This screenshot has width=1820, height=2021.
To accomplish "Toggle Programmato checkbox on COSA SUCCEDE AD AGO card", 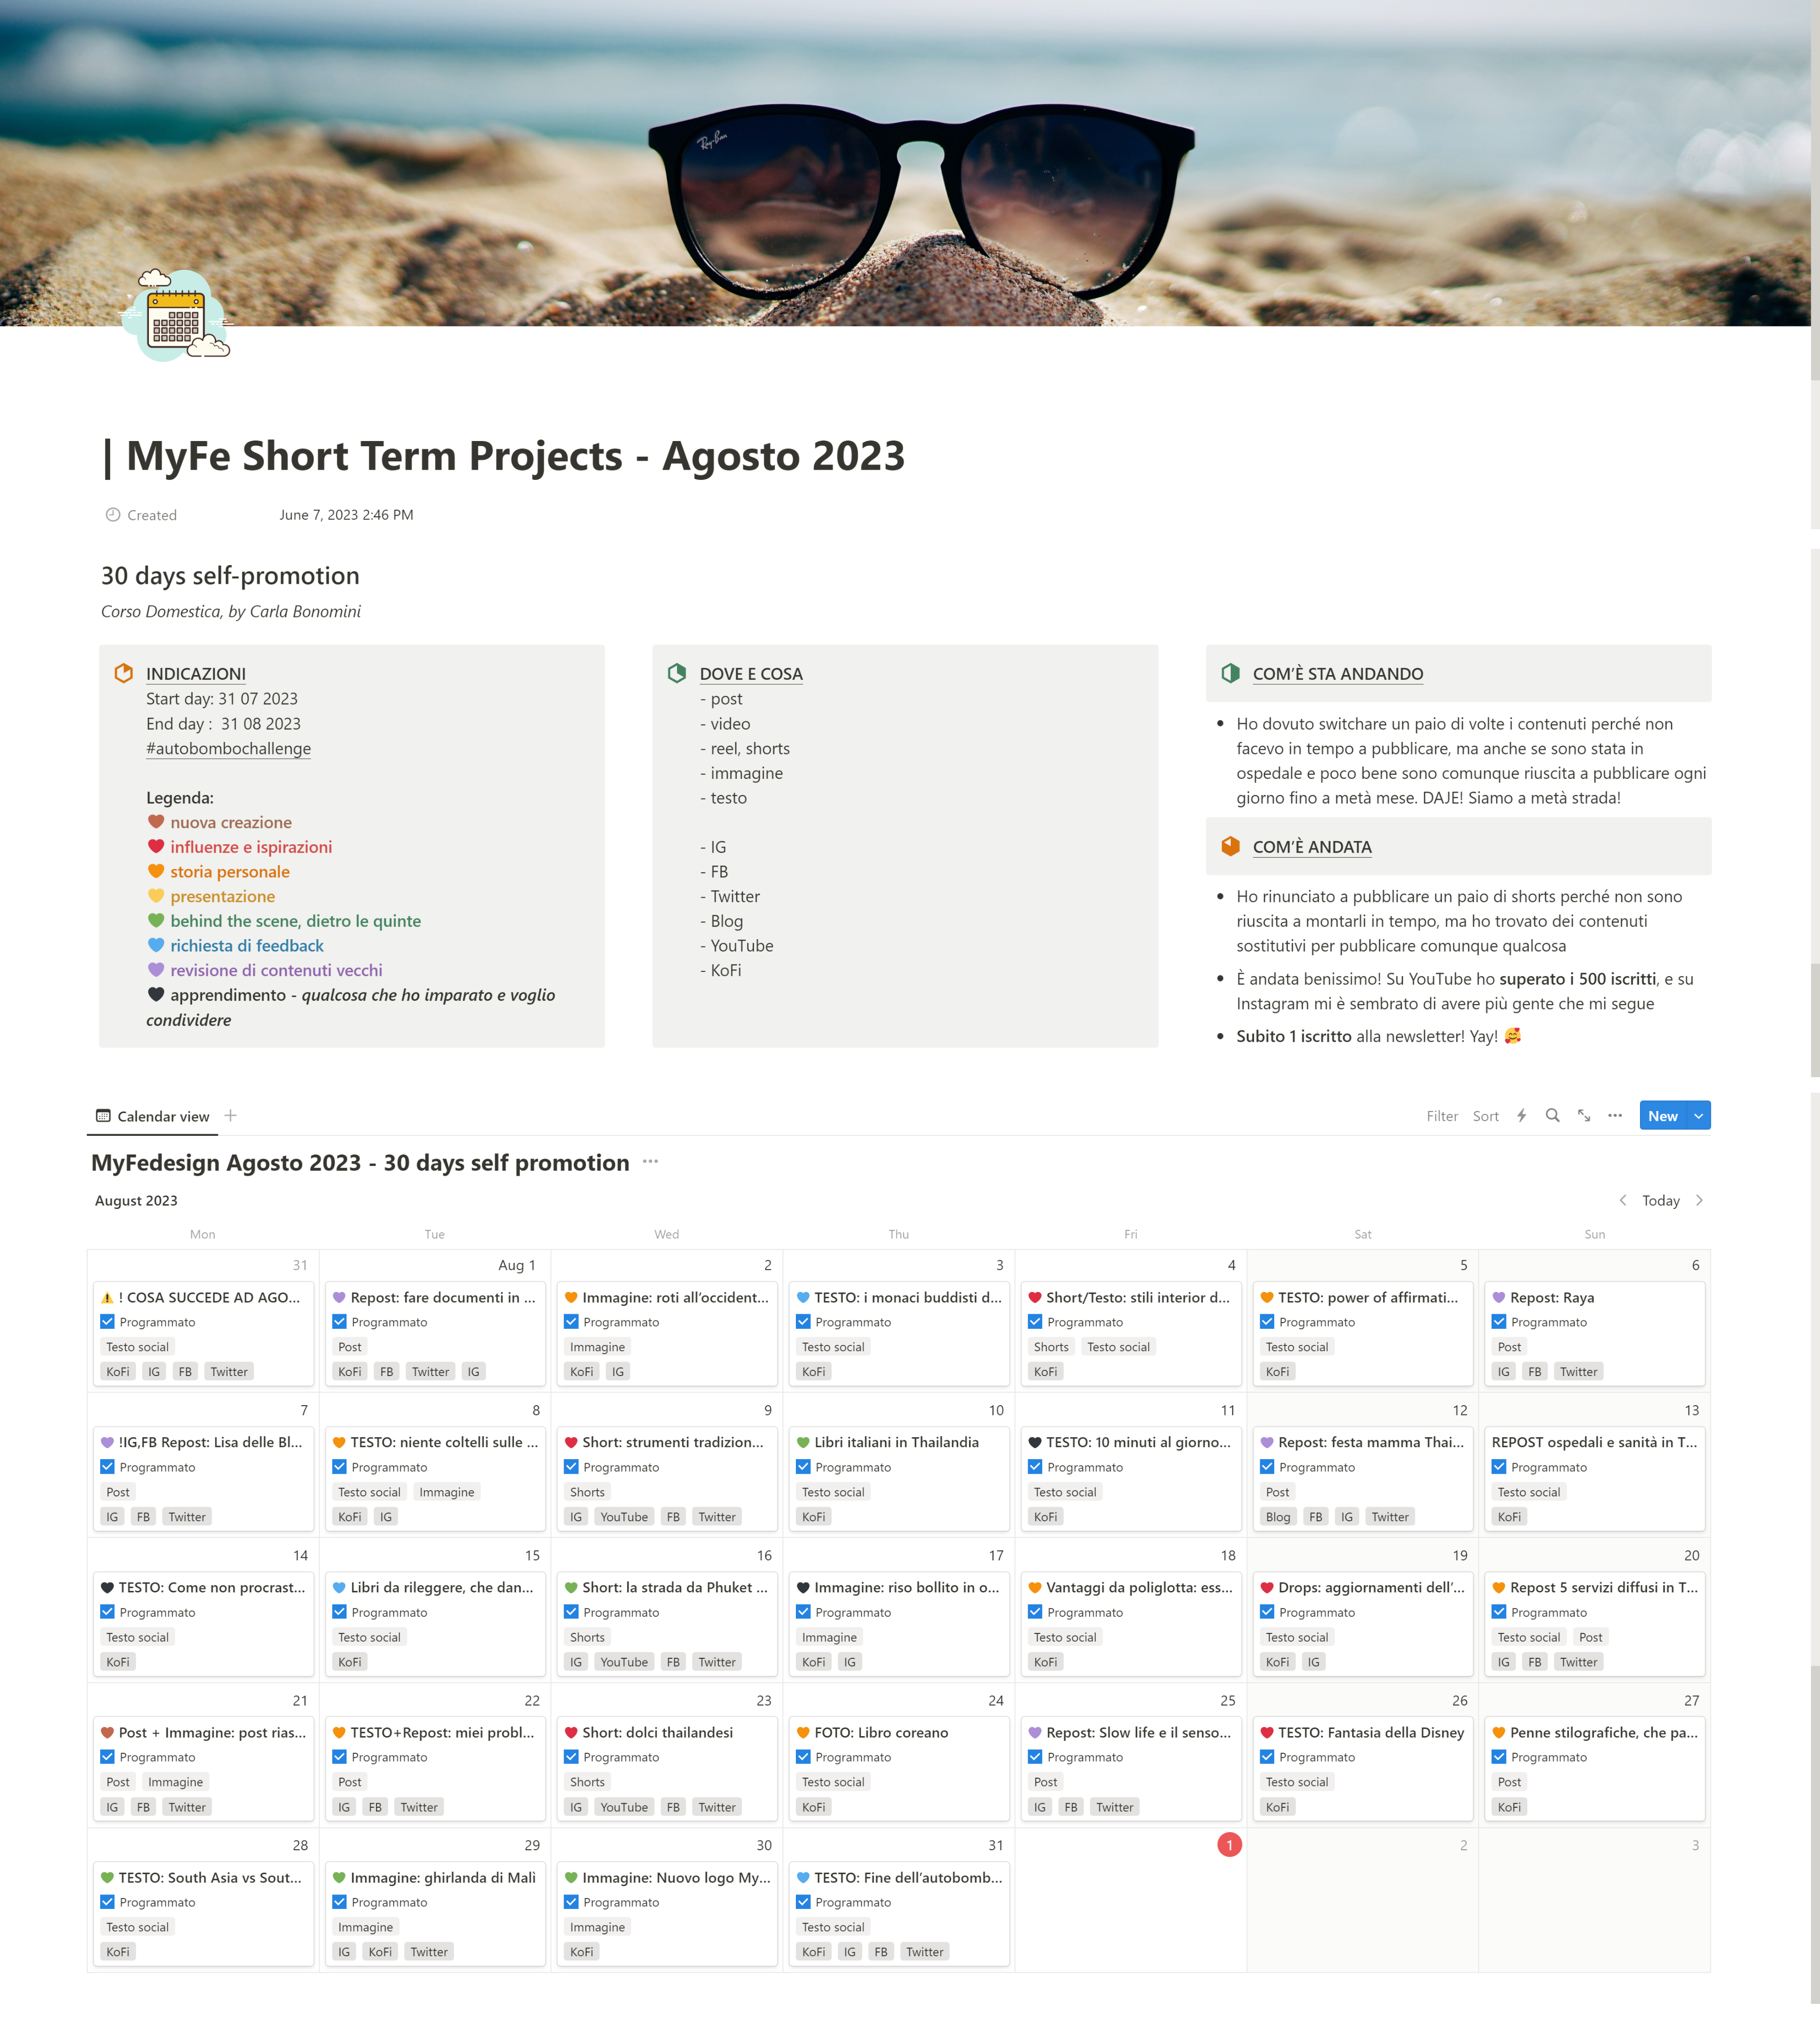I will point(107,1321).
